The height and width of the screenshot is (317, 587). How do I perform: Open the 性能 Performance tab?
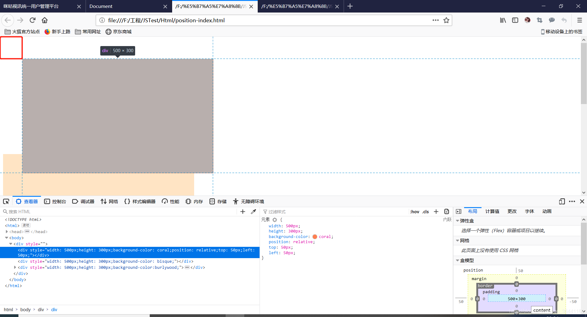tap(170, 201)
